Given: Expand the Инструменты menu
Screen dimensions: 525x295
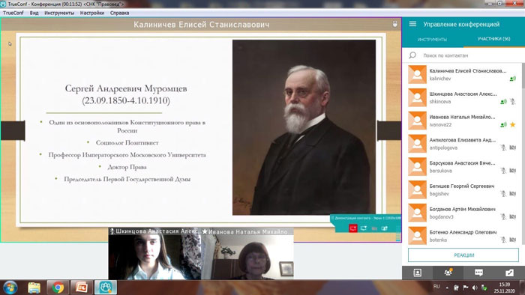Looking at the screenshot, I should (59, 13).
